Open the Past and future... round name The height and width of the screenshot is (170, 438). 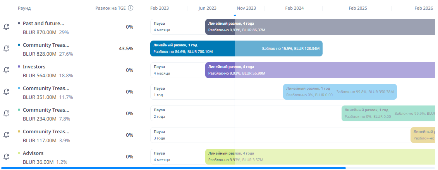click(43, 24)
